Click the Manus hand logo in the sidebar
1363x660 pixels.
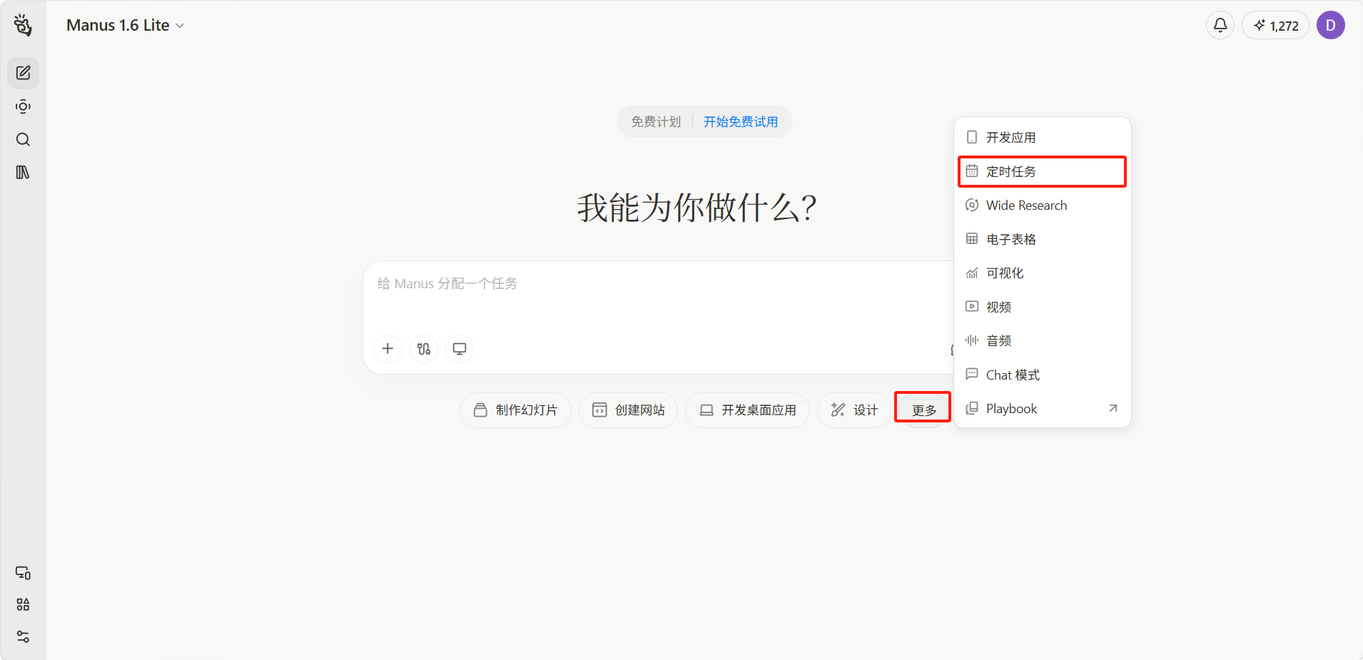coord(23,25)
